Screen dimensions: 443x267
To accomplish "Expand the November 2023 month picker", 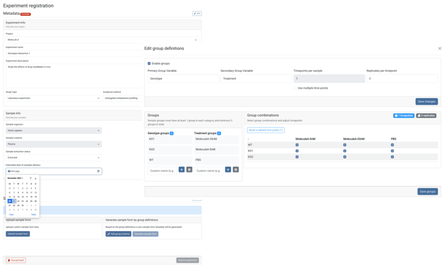I will [16, 178].
